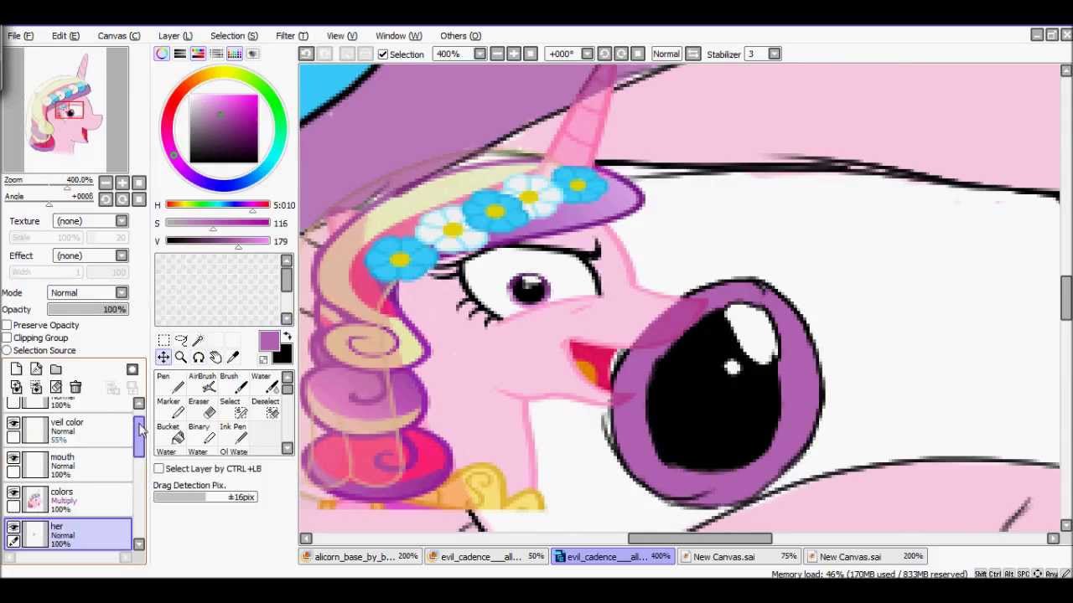Create a new layer folder
Screen dimensions: 1073x603
[55, 369]
